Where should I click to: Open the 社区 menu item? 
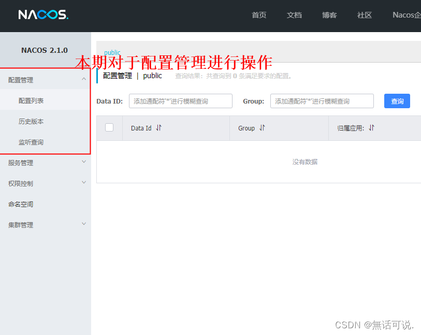click(x=364, y=15)
